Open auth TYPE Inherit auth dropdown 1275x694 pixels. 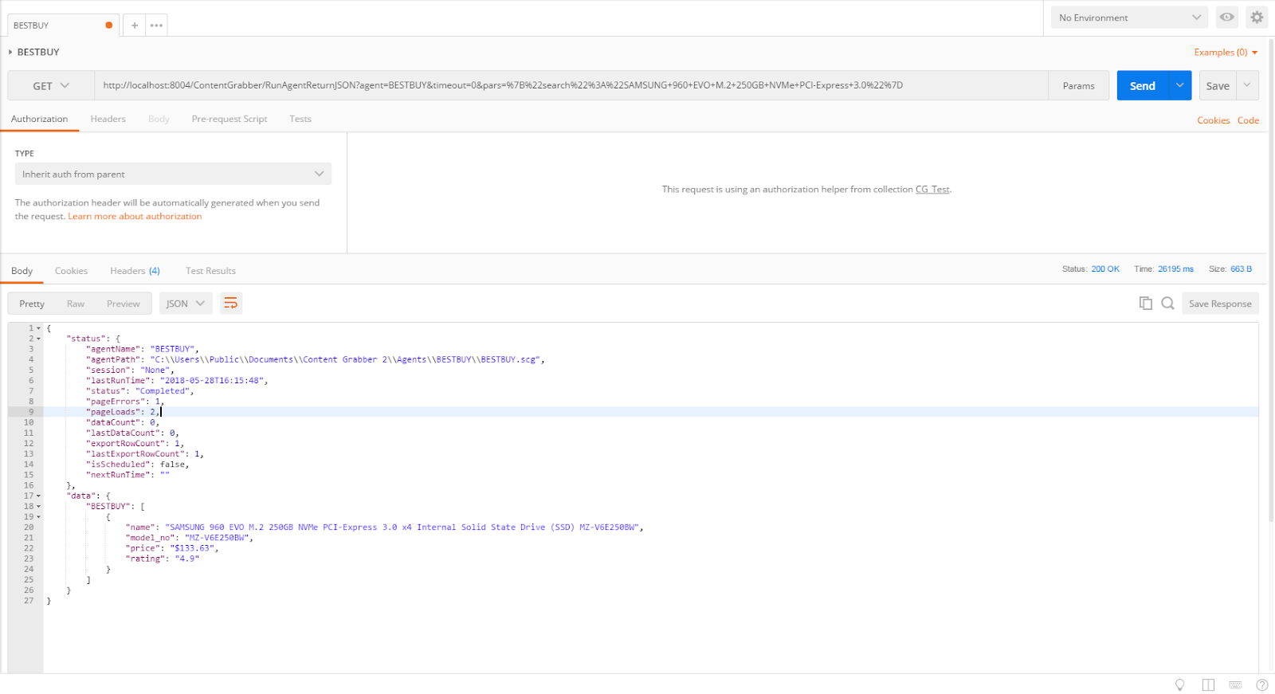point(173,174)
